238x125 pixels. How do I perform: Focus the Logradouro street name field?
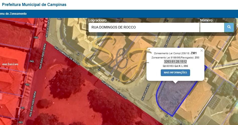click(144, 27)
